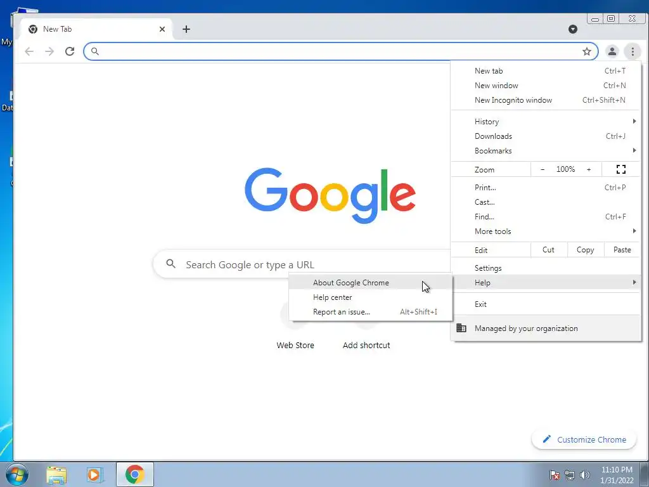Select Report an issue... entry
The height and width of the screenshot is (487, 649).
point(370,312)
